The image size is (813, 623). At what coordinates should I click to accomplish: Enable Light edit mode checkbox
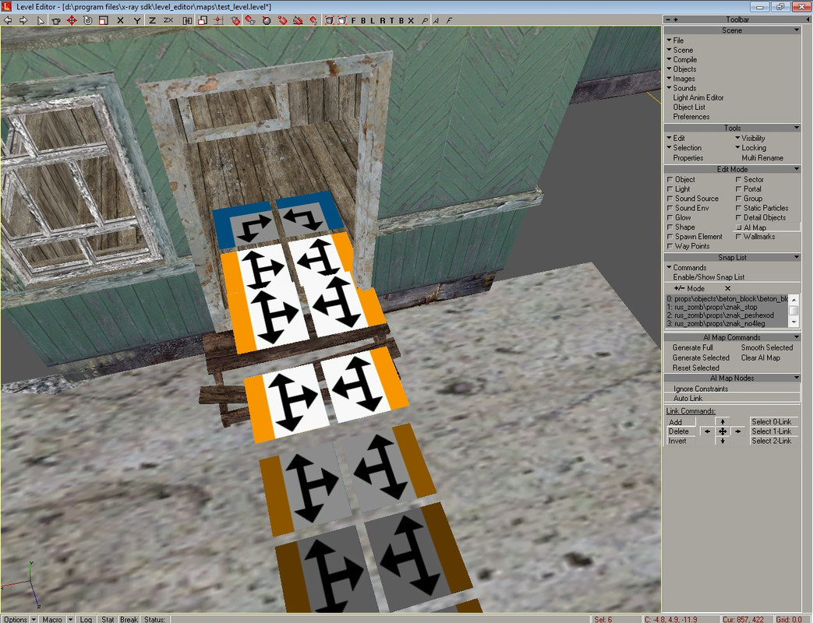click(x=670, y=189)
